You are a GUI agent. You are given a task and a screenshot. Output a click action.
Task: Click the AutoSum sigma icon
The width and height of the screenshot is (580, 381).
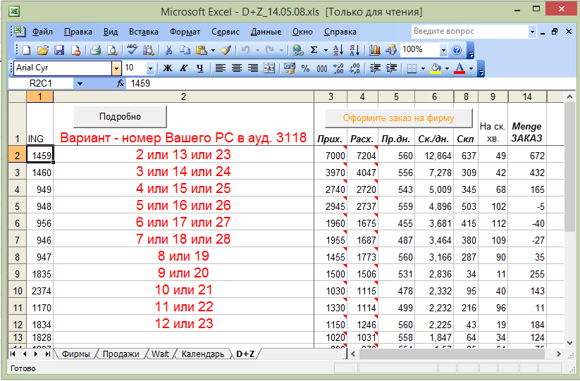[x=314, y=51]
